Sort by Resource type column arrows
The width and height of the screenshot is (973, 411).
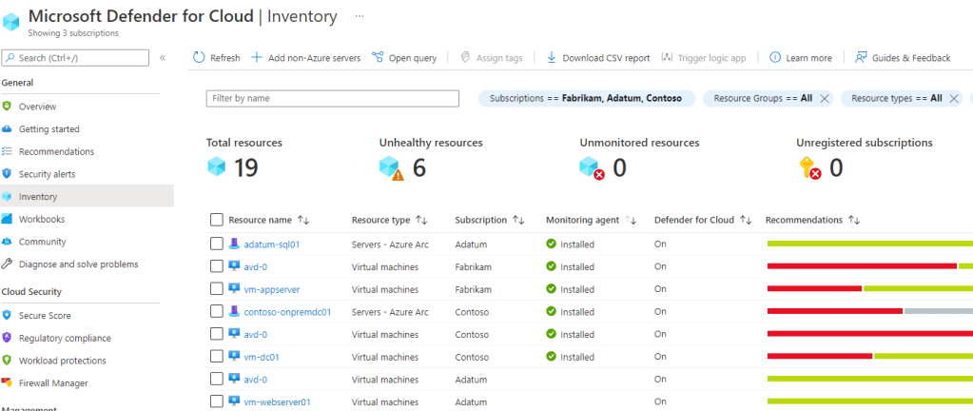(x=421, y=220)
